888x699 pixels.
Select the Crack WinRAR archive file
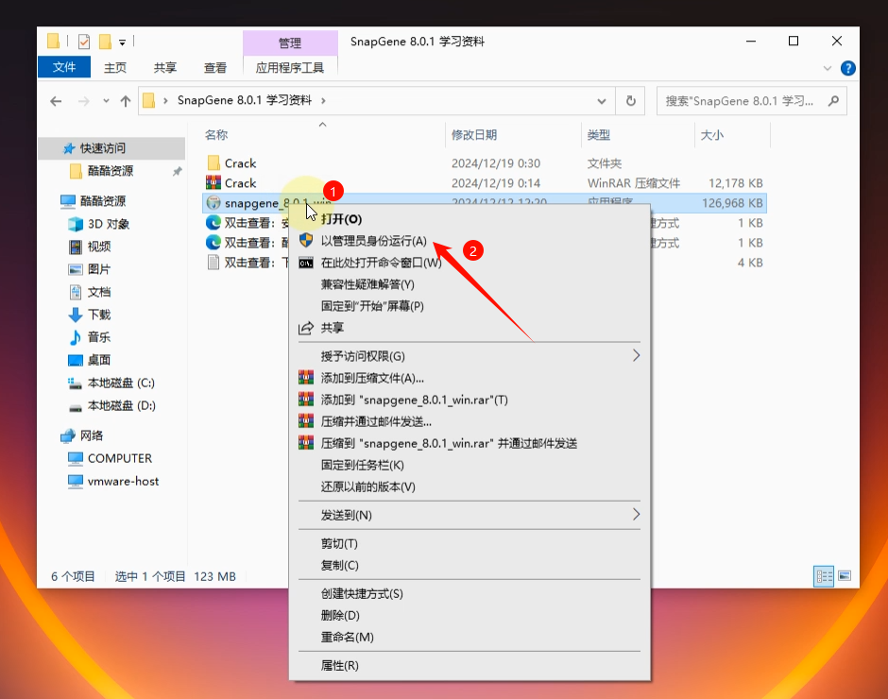tap(240, 183)
